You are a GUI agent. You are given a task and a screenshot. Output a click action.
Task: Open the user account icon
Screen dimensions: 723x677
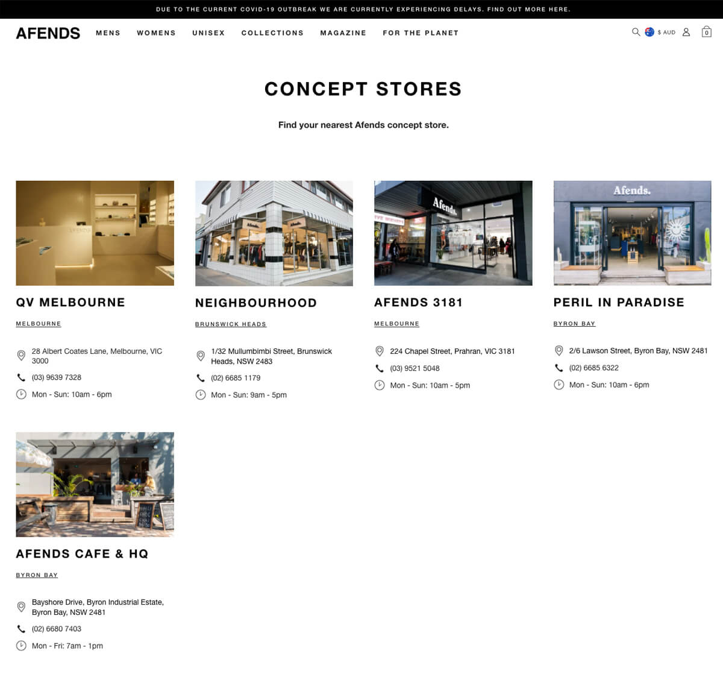[x=686, y=32]
